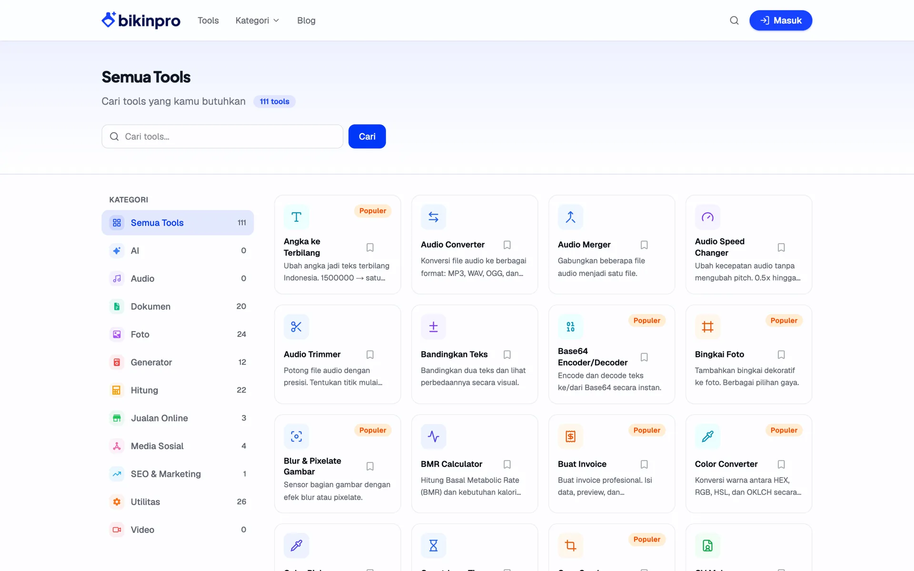Select the Semua Tools category
The width and height of the screenshot is (914, 571).
pos(178,223)
